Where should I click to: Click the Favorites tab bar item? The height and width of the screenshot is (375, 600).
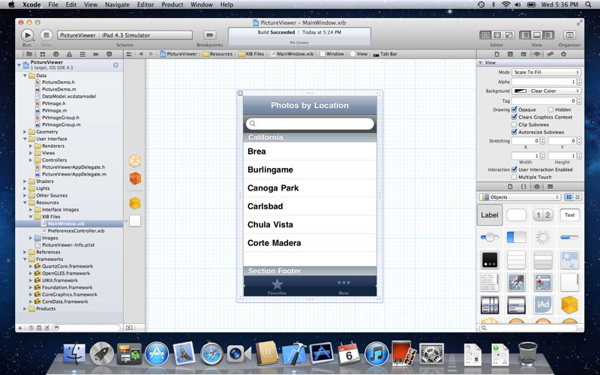277,286
